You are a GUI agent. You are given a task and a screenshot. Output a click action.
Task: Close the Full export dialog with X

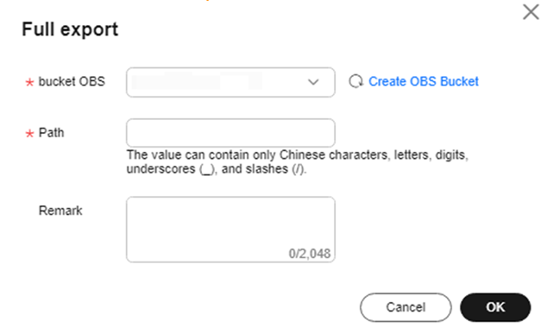click(531, 12)
